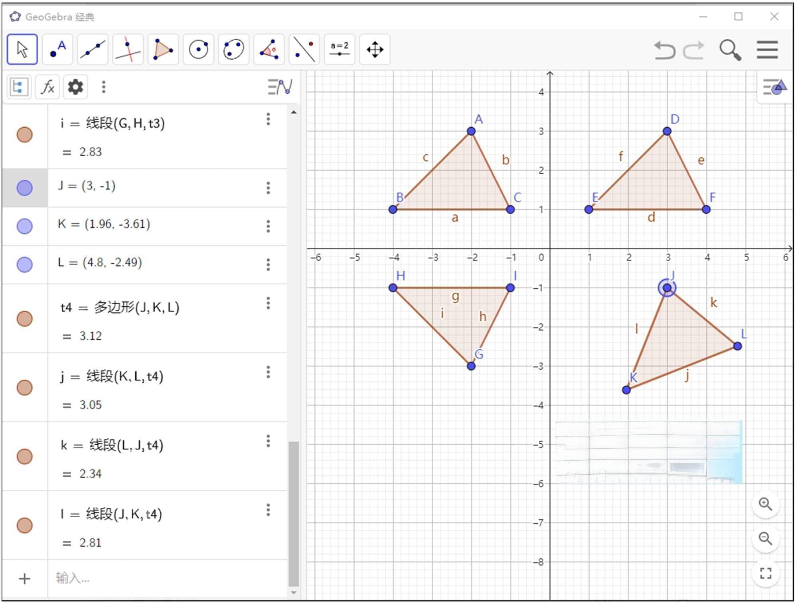Zoom in the graphics view
798x605 pixels.
(x=765, y=504)
